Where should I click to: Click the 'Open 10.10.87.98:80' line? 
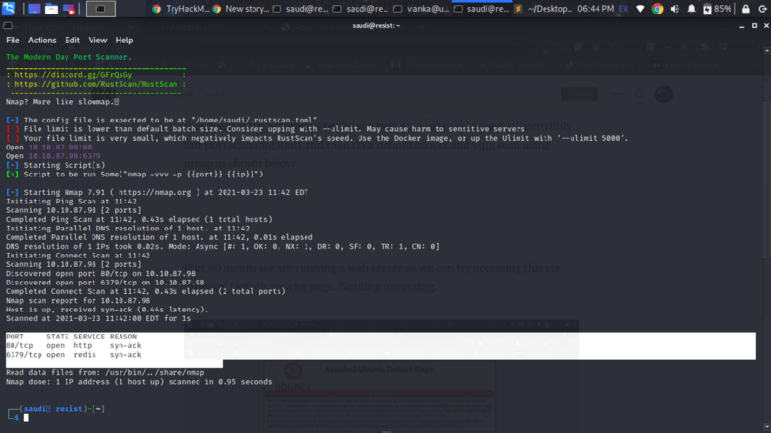(x=49, y=148)
